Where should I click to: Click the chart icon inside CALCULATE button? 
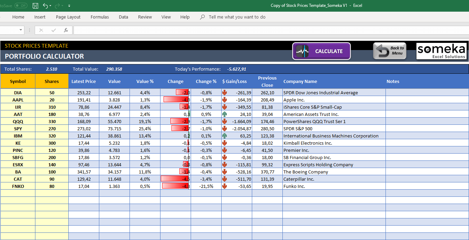(302, 51)
